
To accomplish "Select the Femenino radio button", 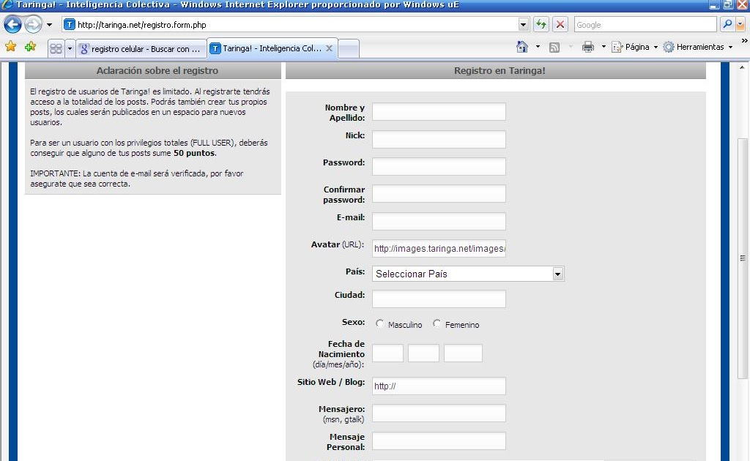I will pyautogui.click(x=437, y=323).
